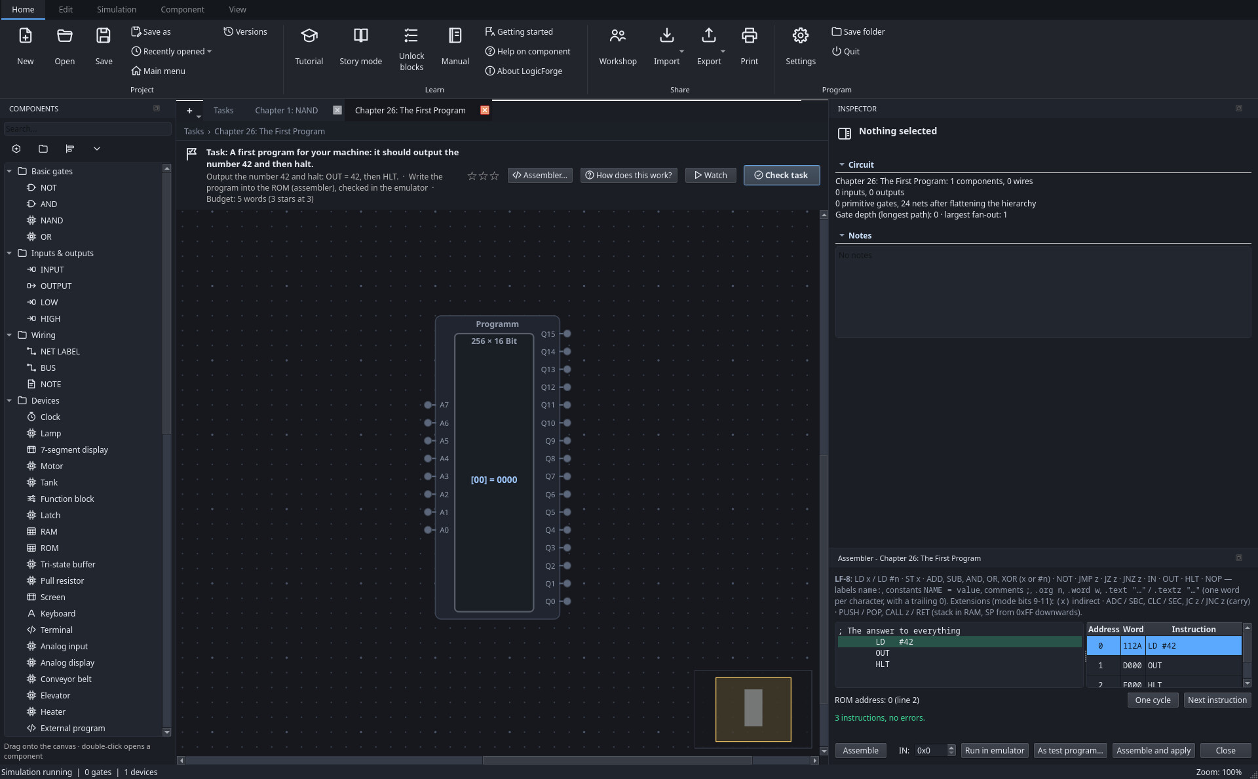Switch to the Component ribbon tab
This screenshot has width=1258, height=779.
tap(182, 9)
